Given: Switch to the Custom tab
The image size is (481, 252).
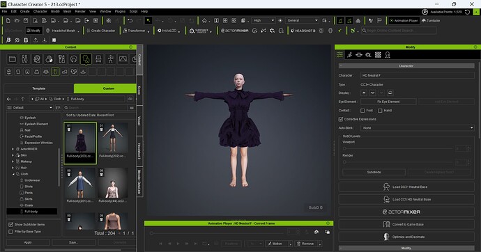Looking at the screenshot, I should coord(105,88).
